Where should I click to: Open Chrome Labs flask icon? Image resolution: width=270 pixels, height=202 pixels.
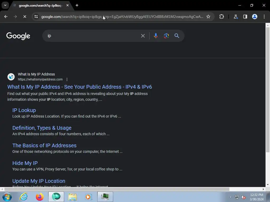(x=235, y=17)
